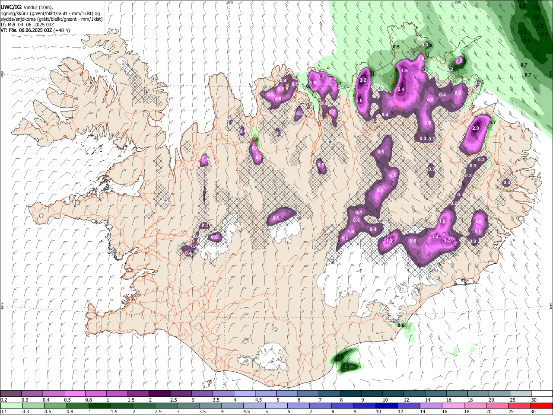Pick the snow-scale swatch between 0.2 and 0.3
Viewport: 553px width, 415px height.
click(x=11, y=393)
